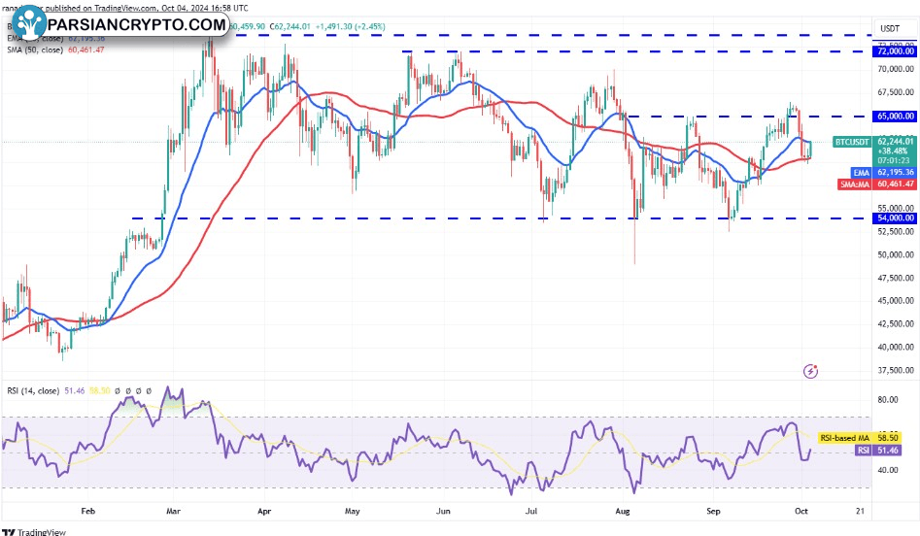Click the 37,500.00 price axis label

click(896, 370)
